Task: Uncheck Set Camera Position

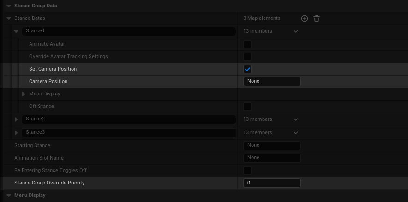Action: [247, 69]
